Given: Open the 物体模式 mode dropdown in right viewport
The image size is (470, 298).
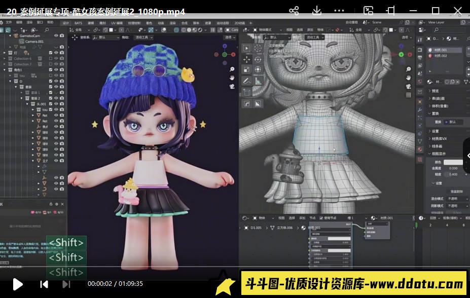Looking at the screenshot, I should (x=267, y=30).
